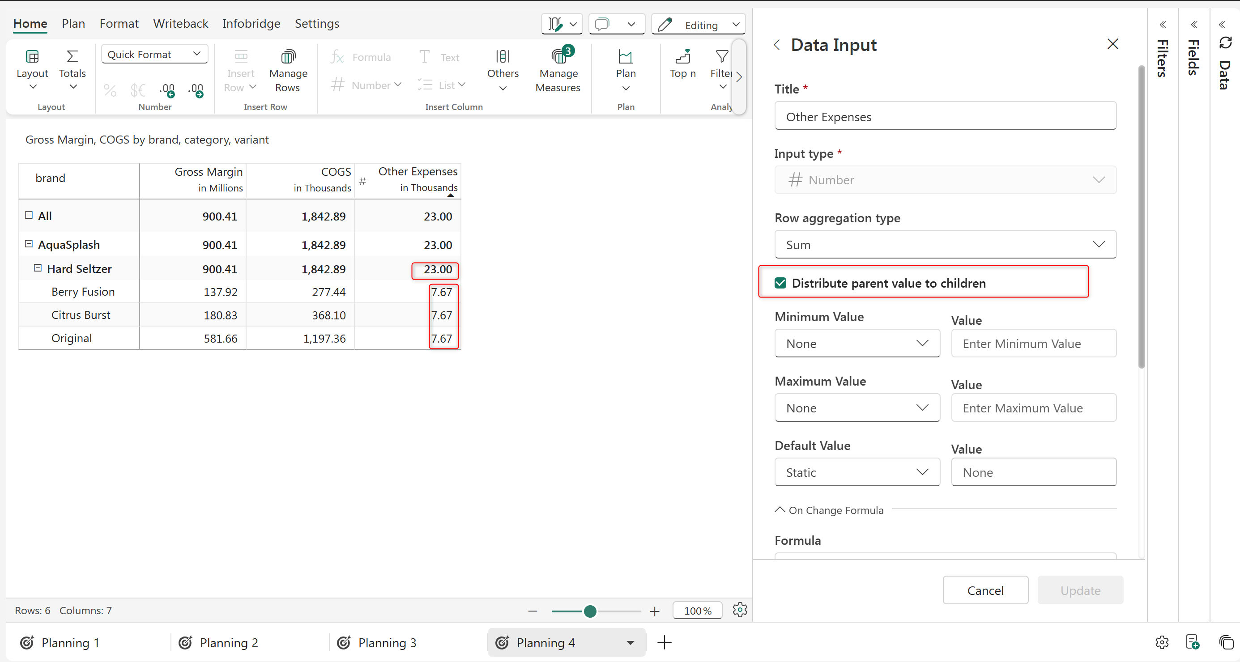
Task: Collapse the Hard Seltzer row
Action: [38, 268]
